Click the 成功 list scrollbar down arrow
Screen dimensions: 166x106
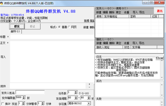(162, 95)
